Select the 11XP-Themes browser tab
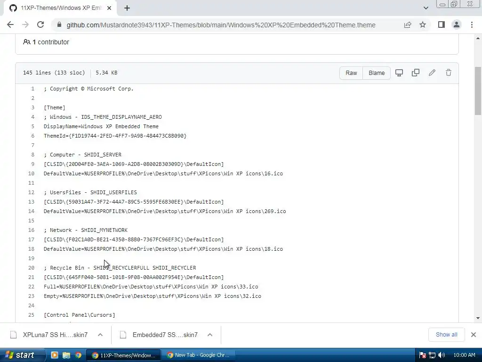Screen dimensions: 482x362 [60, 8]
